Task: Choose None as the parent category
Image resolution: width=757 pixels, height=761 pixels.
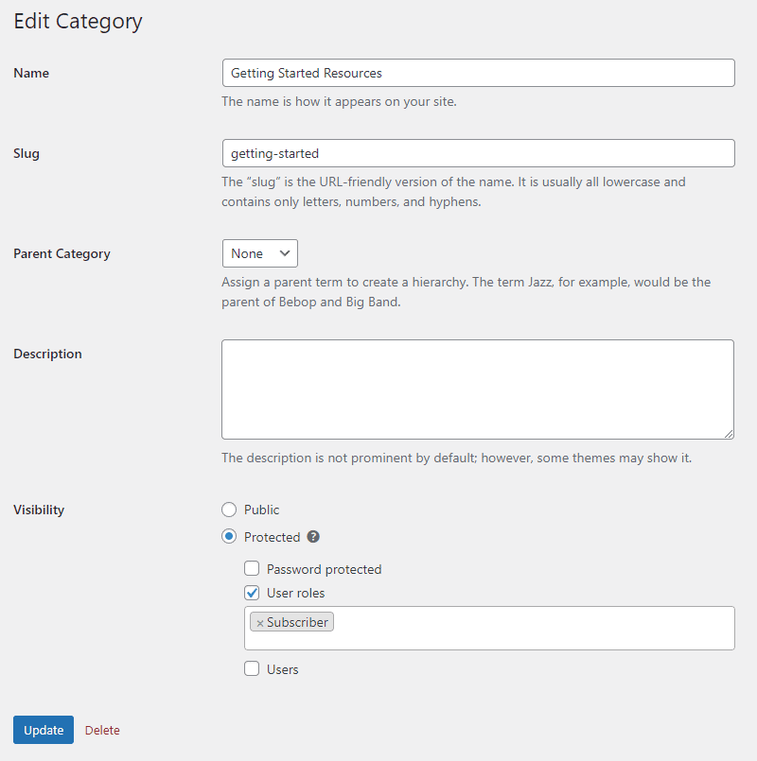Action: (259, 253)
